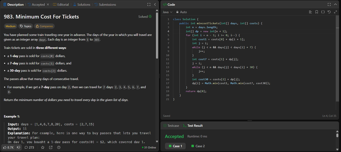Reset code to default with undo icon
The image size is (341, 152).
pos(330,12)
